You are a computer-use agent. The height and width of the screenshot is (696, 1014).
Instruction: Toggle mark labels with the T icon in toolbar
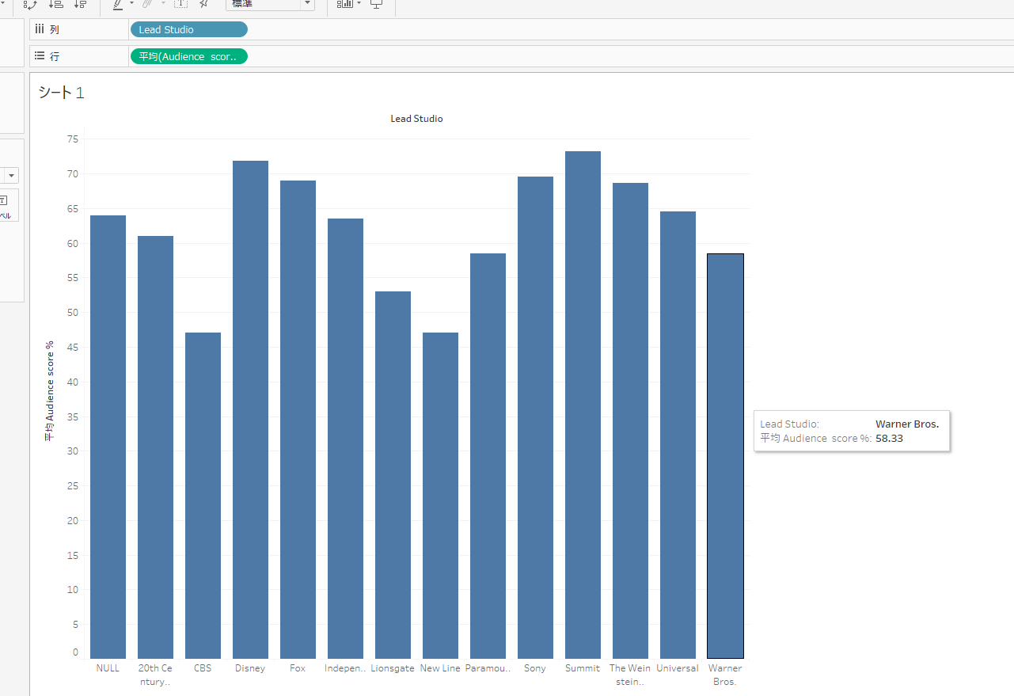[181, 4]
